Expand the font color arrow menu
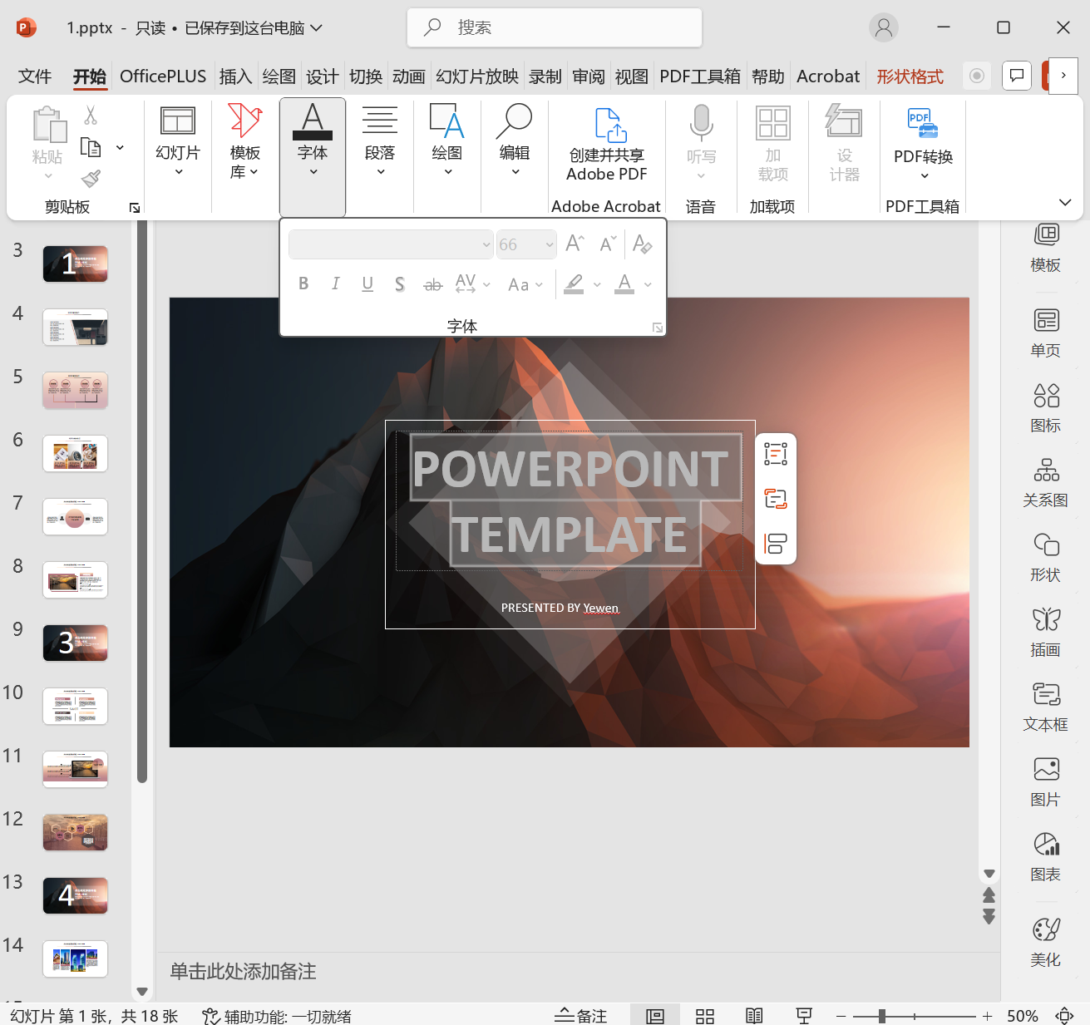Image resolution: width=1090 pixels, height=1025 pixels. pyautogui.click(x=648, y=284)
